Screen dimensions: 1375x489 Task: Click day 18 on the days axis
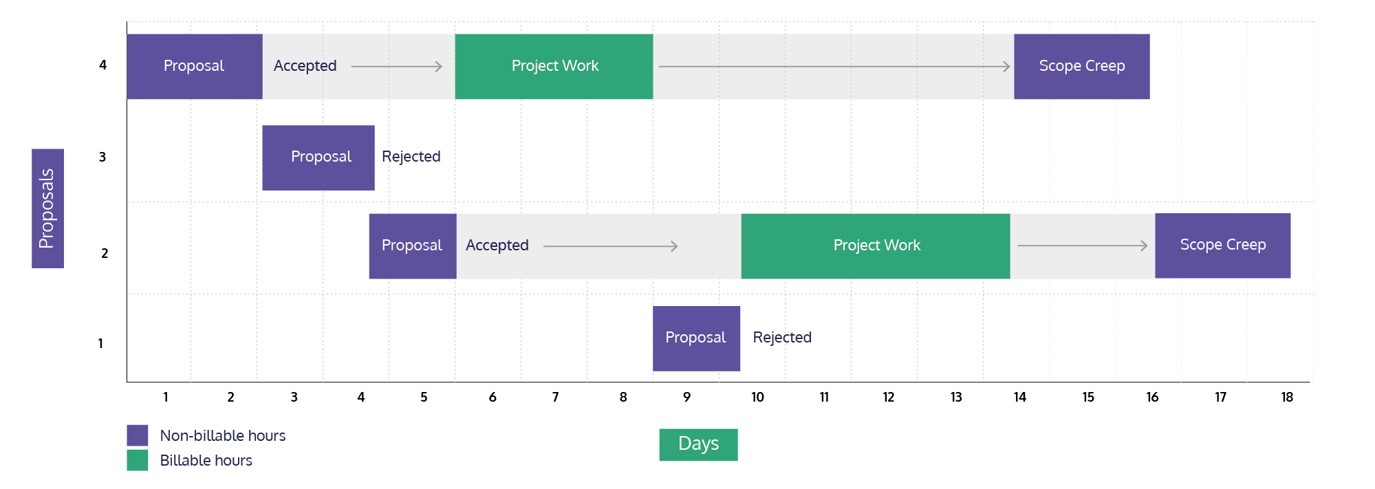(1287, 398)
